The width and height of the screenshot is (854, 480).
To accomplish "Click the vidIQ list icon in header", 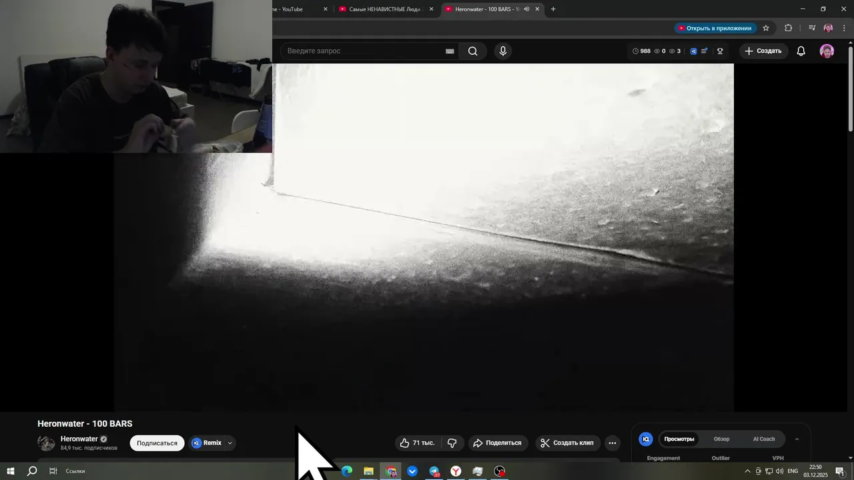I will pos(705,51).
